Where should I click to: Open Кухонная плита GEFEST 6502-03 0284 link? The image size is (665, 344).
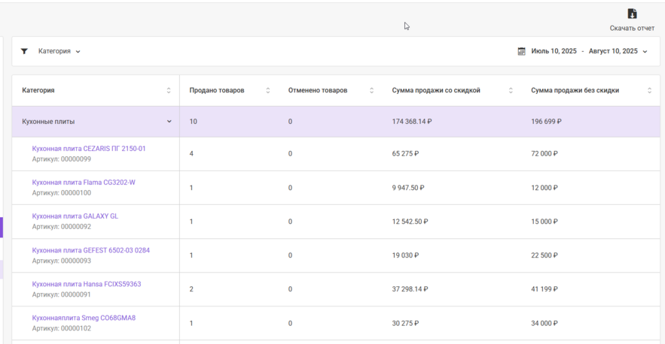coord(90,250)
